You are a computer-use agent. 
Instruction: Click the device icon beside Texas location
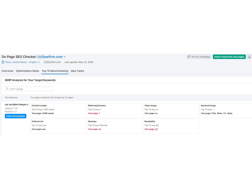tap(3, 62)
